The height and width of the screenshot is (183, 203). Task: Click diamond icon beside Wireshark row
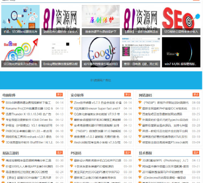(x=3, y=136)
